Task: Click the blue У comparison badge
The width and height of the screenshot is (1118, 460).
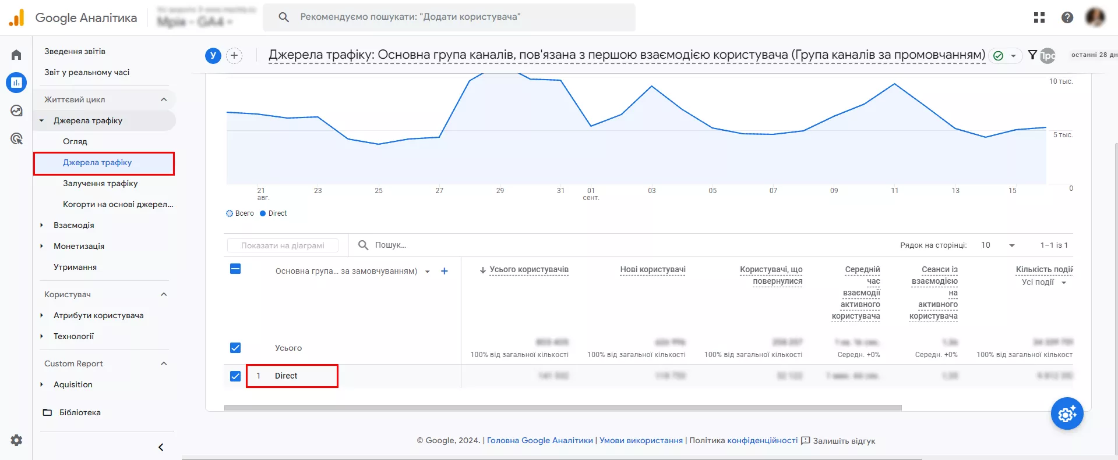Action: click(213, 55)
